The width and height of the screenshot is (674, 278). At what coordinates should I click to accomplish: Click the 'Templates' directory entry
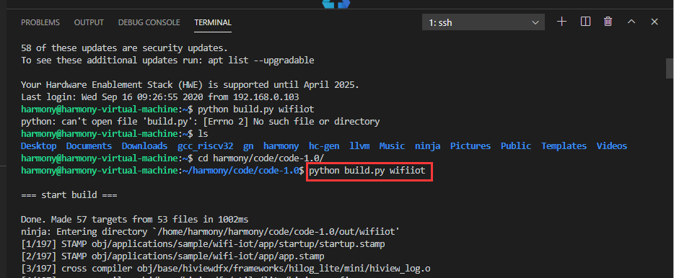point(564,146)
